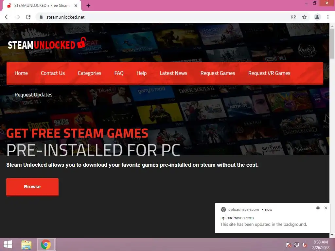
Task: Click the GET FREE STEAM GAMES heading
Action: (77, 133)
